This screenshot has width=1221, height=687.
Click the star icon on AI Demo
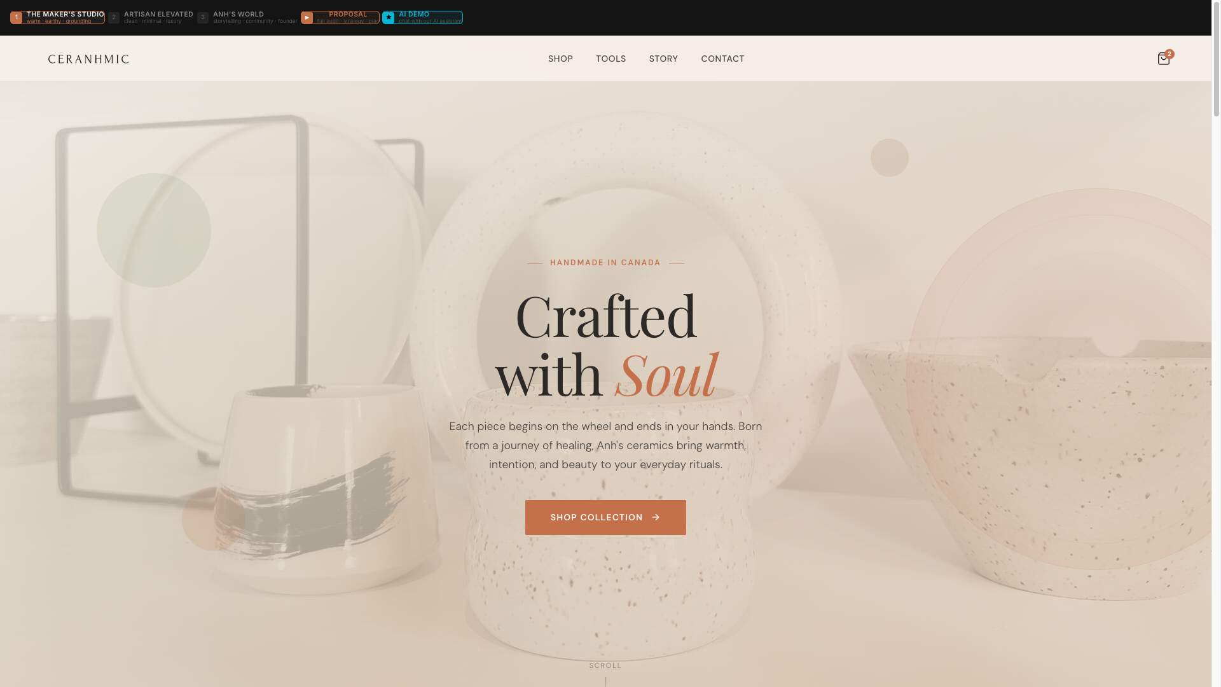[x=389, y=18]
